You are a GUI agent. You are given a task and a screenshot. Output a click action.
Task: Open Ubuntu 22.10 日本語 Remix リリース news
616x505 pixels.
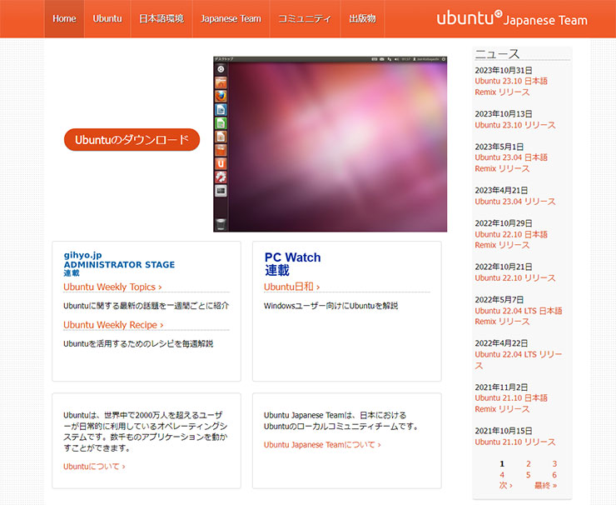[511, 239]
